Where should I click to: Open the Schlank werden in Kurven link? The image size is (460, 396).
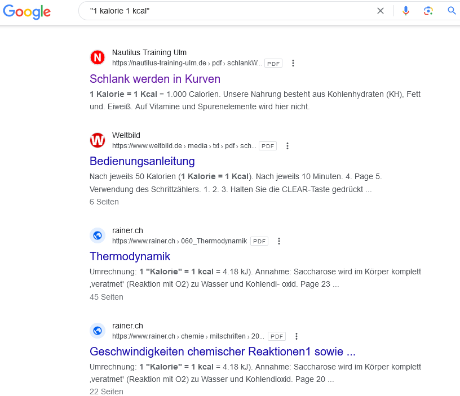155,79
